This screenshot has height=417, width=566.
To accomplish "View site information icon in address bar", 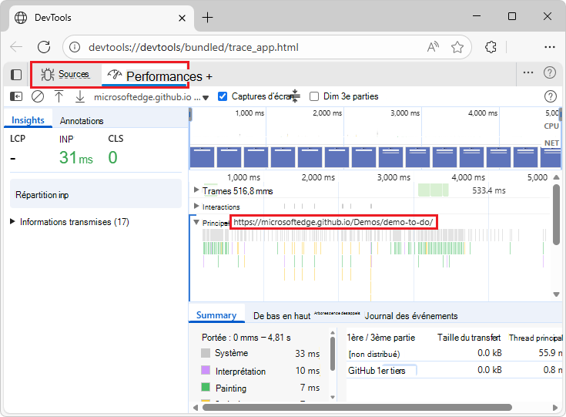I will click(x=75, y=47).
